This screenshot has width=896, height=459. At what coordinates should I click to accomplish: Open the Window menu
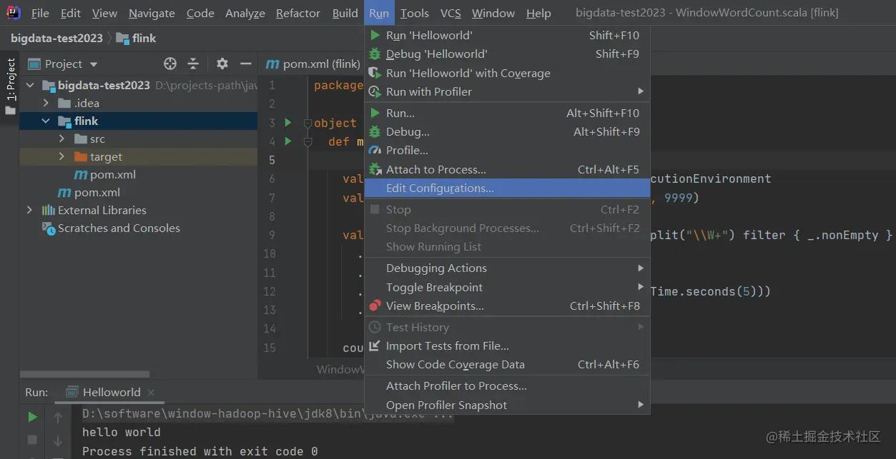pos(493,13)
